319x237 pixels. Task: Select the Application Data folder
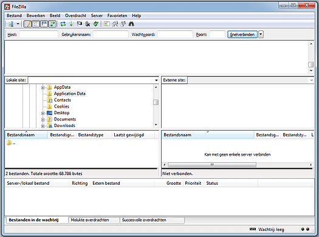70,94
